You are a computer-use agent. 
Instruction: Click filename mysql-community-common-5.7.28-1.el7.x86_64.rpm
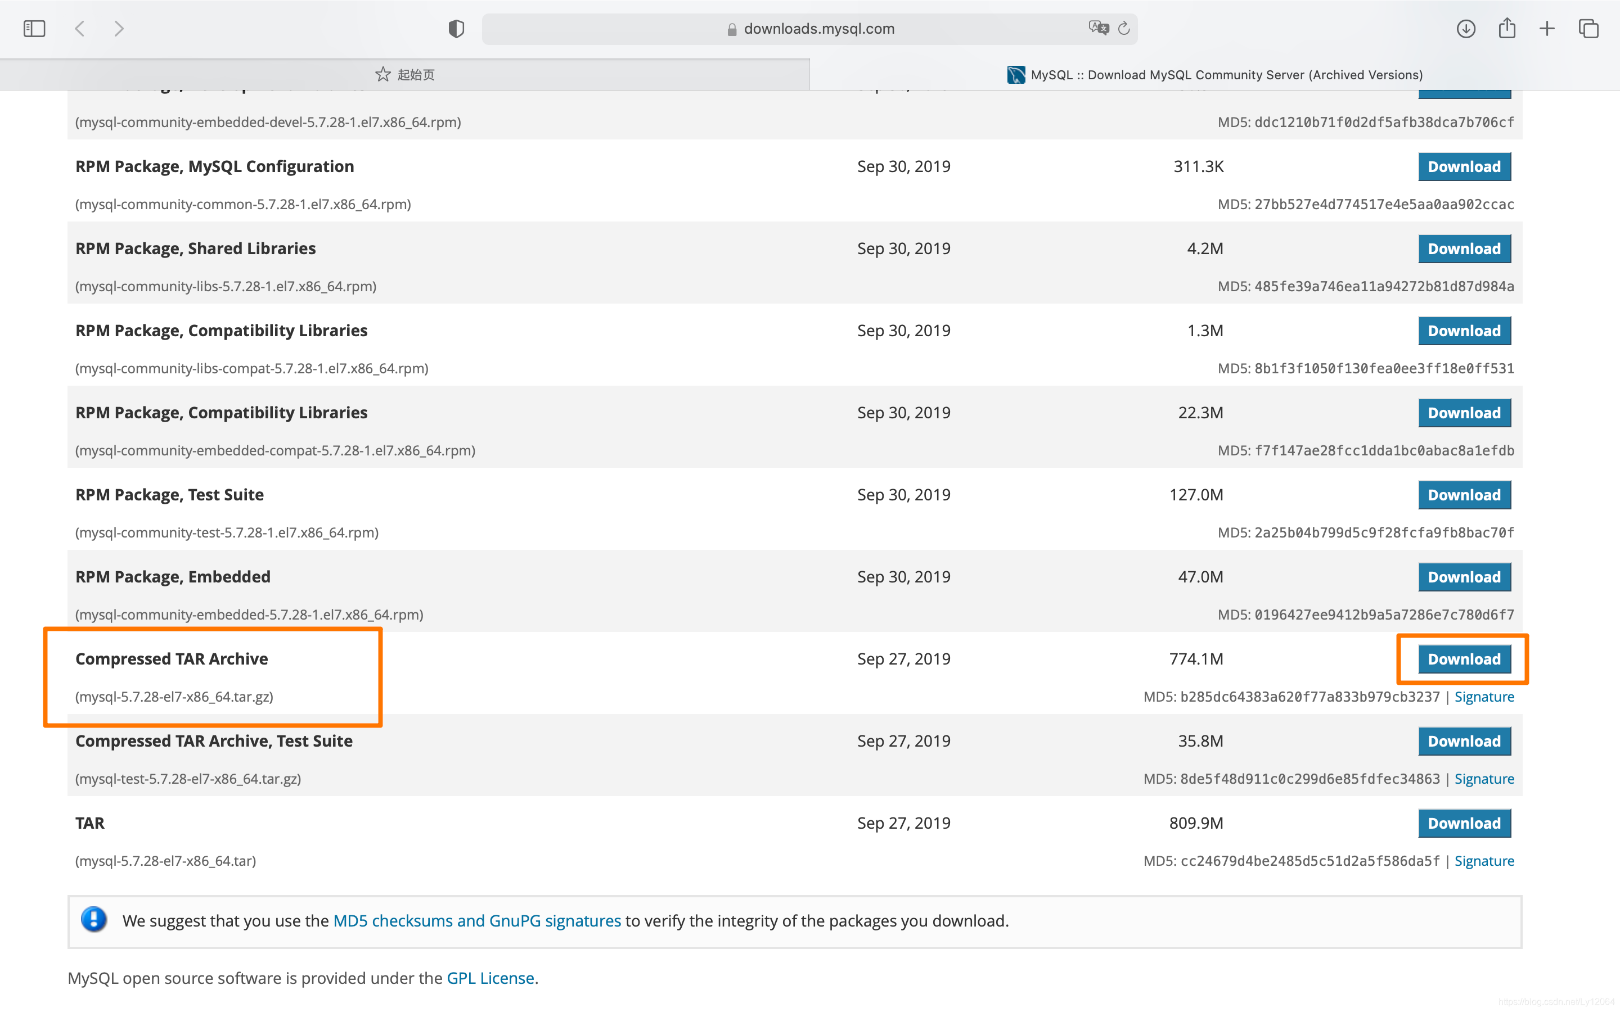point(243,204)
